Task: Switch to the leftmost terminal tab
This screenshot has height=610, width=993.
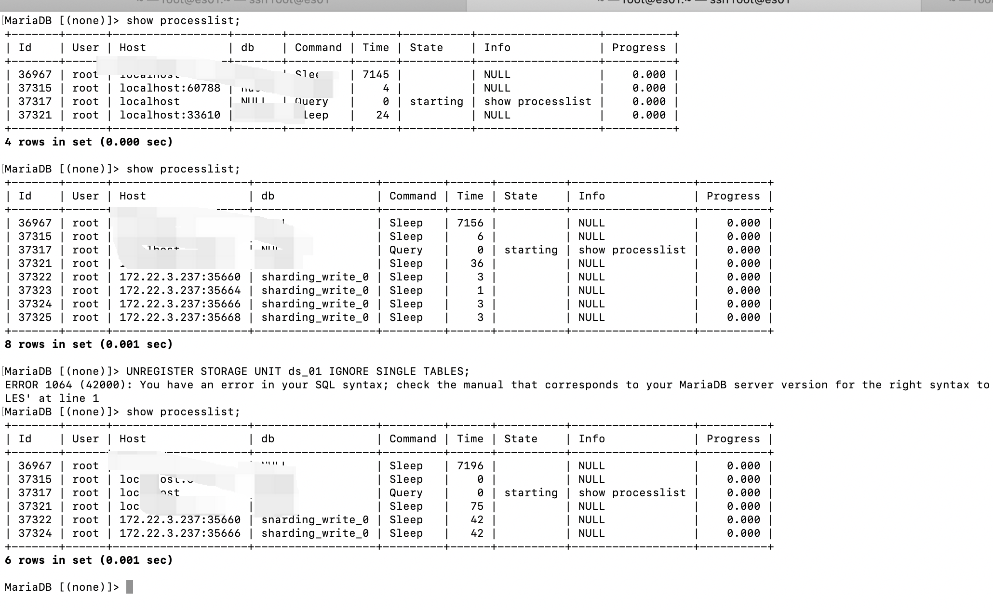Action: pos(233,4)
